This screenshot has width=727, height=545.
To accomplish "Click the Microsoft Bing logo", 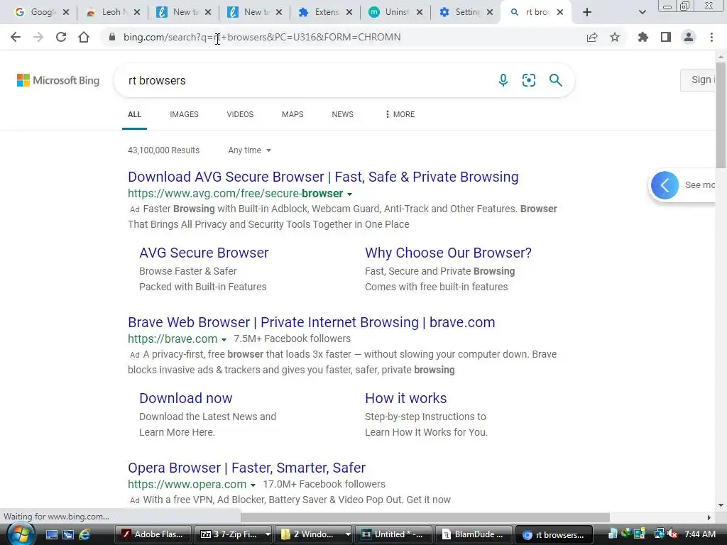I will click(58, 80).
